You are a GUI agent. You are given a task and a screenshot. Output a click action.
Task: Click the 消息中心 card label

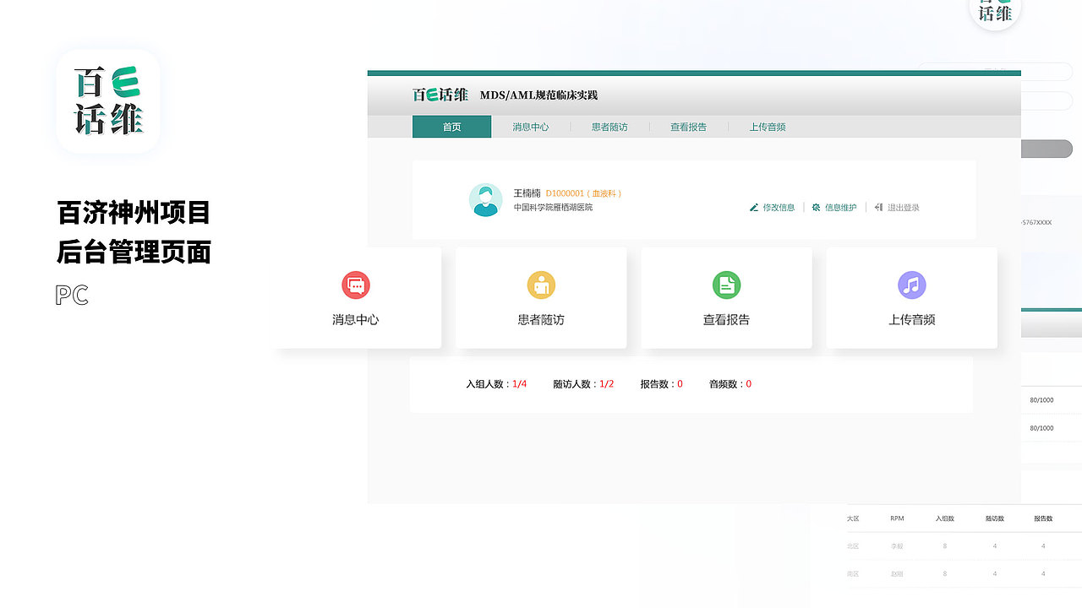[356, 320]
